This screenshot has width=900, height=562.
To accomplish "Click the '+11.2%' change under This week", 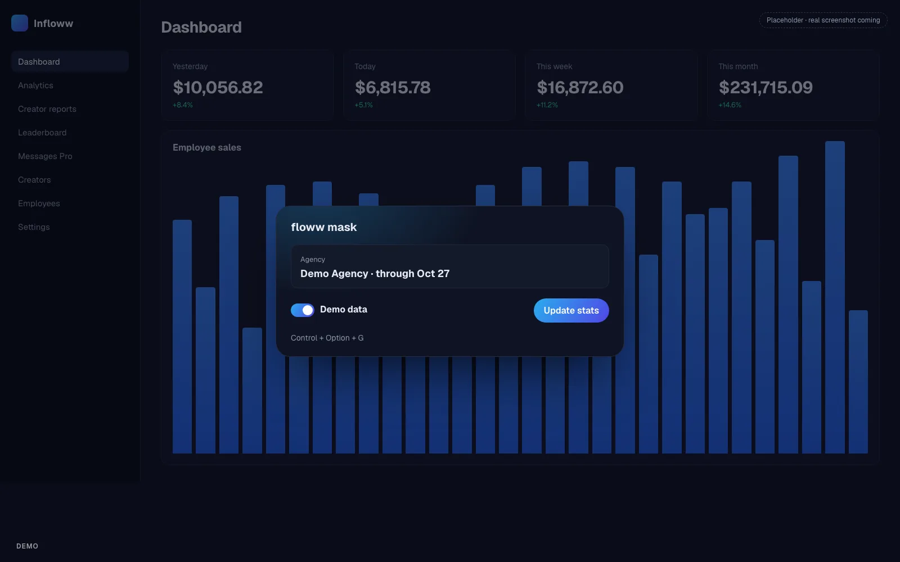I will (547, 105).
